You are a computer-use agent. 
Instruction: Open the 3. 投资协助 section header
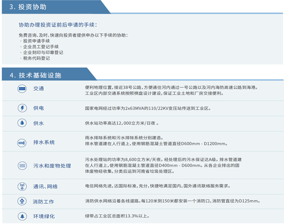[28, 7]
